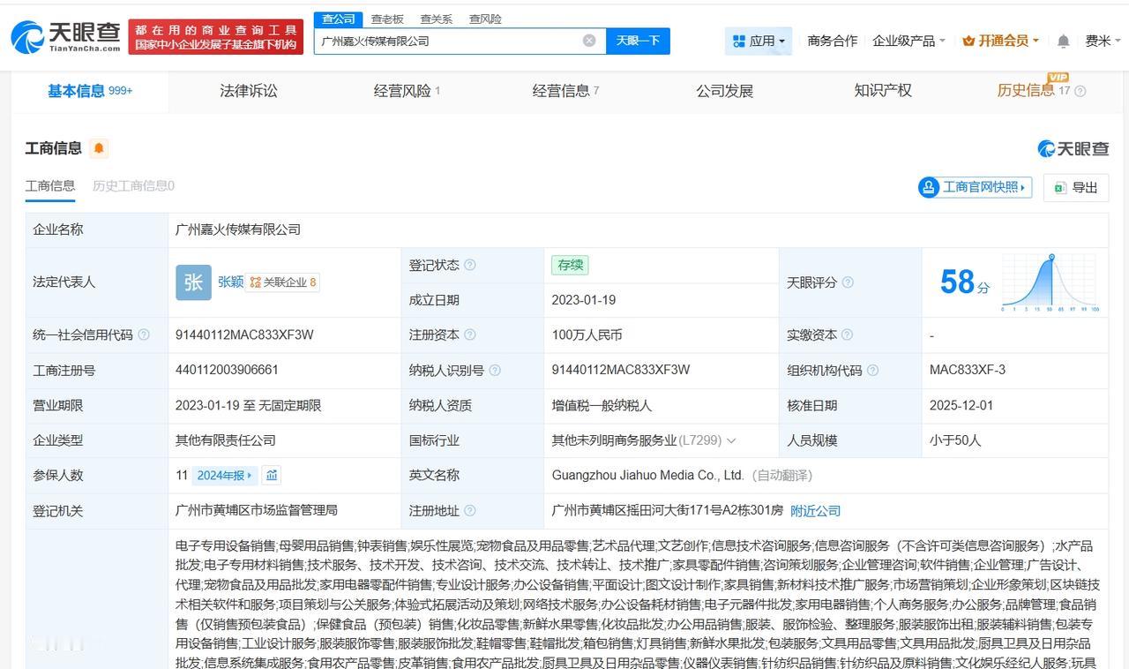Open the 开通会员 dropdown arrow

click(1036, 41)
